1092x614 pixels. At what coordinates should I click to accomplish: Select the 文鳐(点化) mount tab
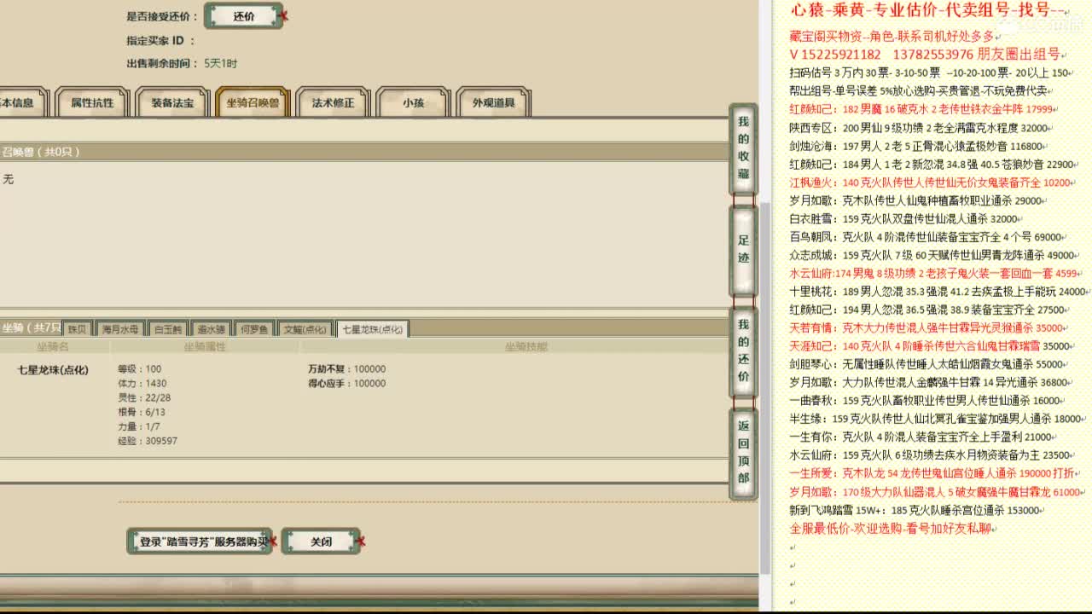(x=305, y=329)
